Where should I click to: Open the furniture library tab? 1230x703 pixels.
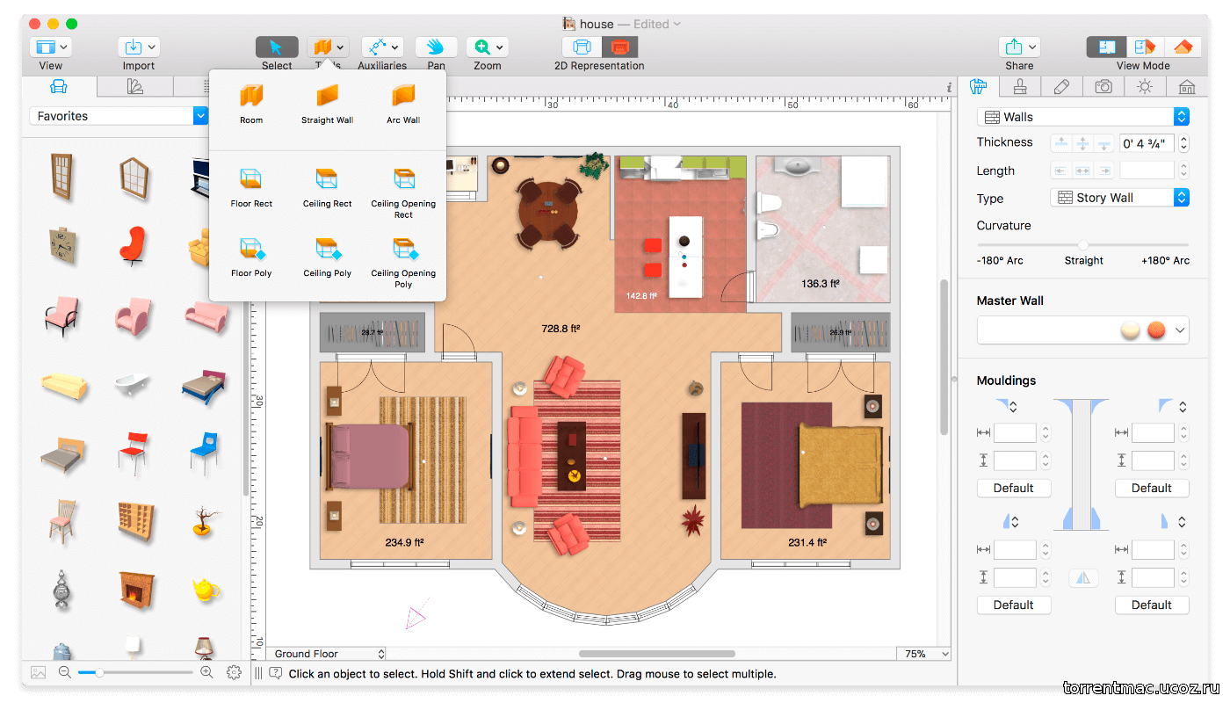coord(59,86)
